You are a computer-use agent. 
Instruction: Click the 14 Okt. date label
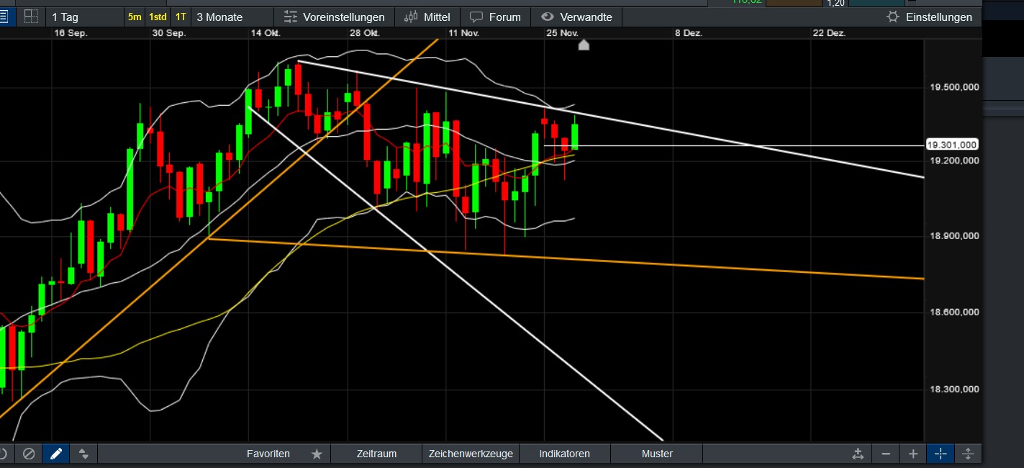[266, 33]
